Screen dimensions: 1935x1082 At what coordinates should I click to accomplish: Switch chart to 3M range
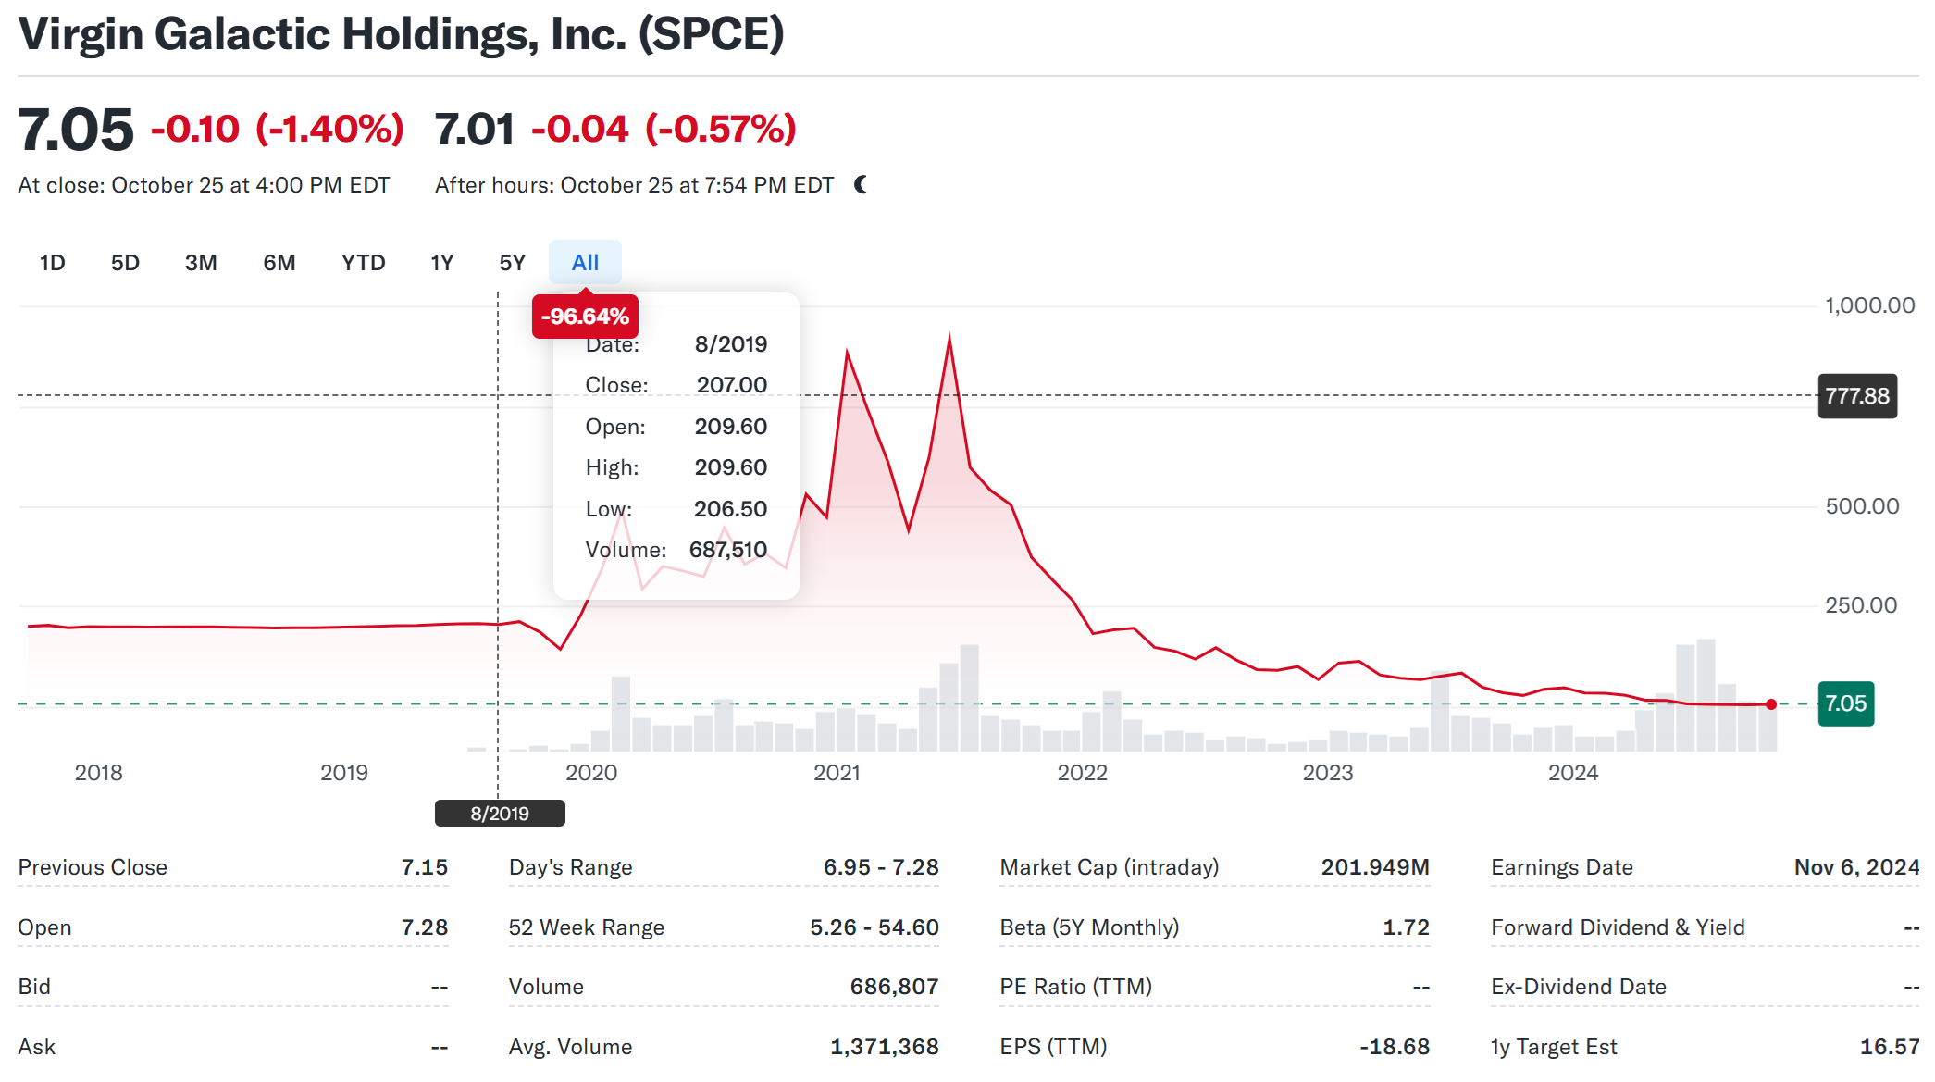201,263
